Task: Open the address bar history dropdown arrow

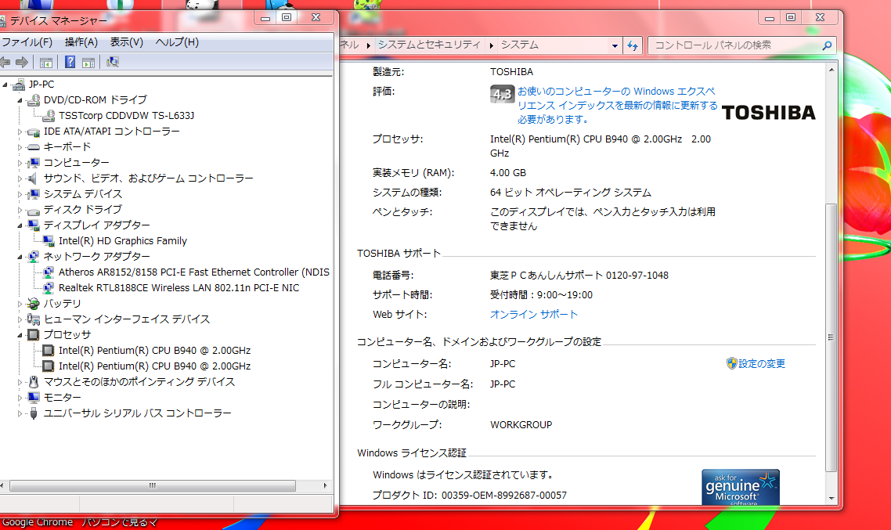Action: [615, 45]
